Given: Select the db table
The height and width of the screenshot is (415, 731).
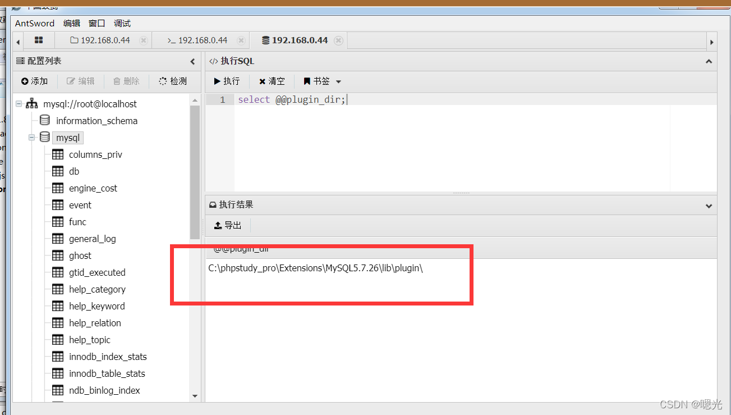Looking at the screenshot, I should [74, 171].
